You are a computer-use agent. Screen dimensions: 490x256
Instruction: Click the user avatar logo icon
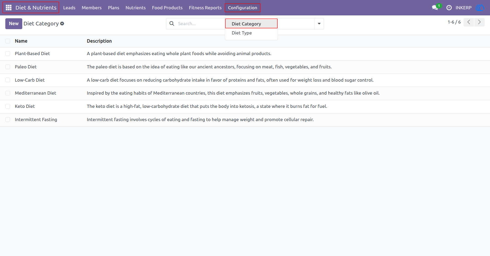point(480,8)
